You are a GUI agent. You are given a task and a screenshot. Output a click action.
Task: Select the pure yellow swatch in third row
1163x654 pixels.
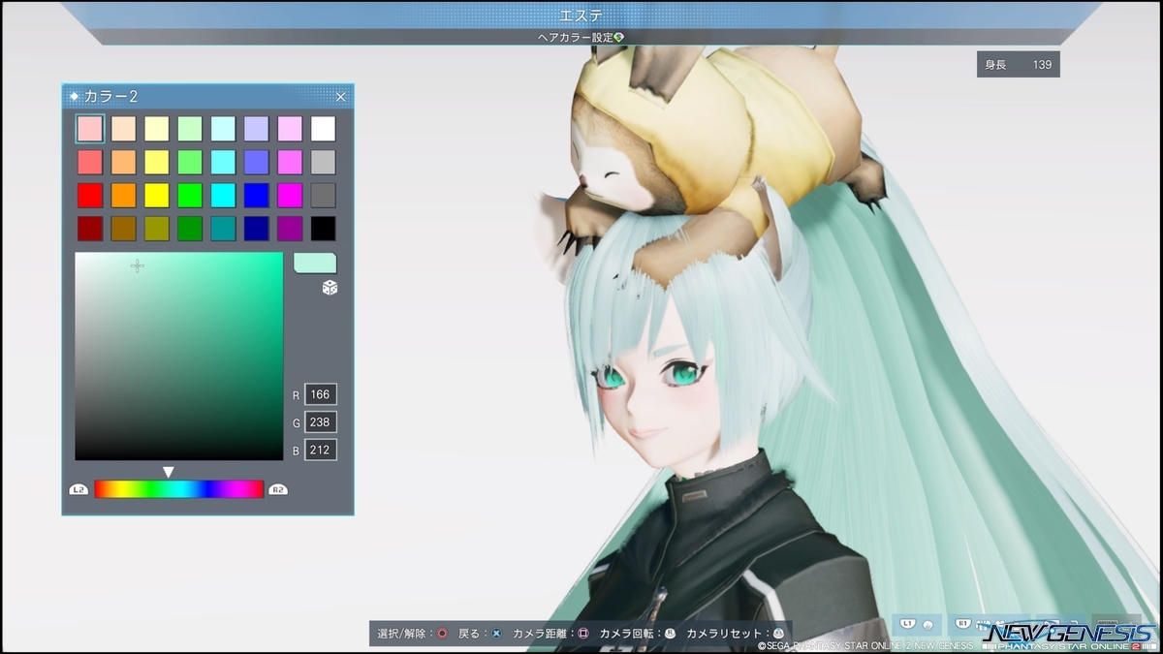(157, 196)
